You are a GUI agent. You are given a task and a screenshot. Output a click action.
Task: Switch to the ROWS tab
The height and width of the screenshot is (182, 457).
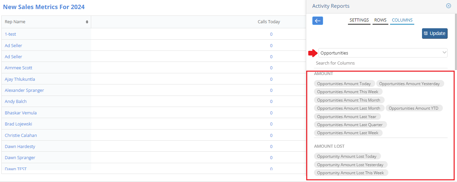coord(380,20)
